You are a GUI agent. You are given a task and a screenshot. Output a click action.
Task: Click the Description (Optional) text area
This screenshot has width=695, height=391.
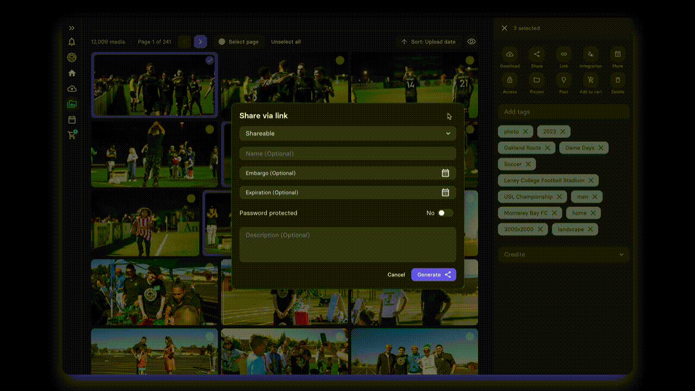pos(347,244)
